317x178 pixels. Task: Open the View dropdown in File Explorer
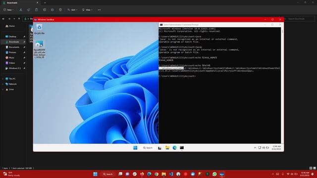tap(87, 10)
